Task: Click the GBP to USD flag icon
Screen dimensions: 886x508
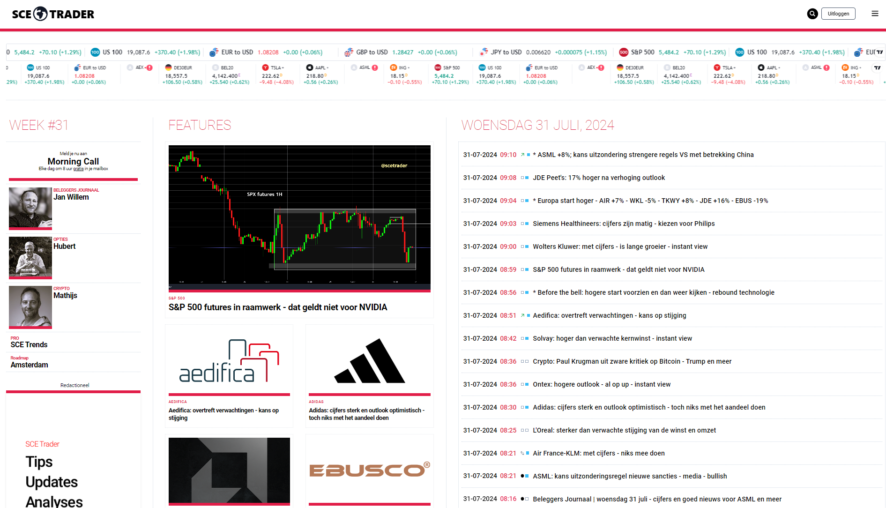Action: [349, 52]
